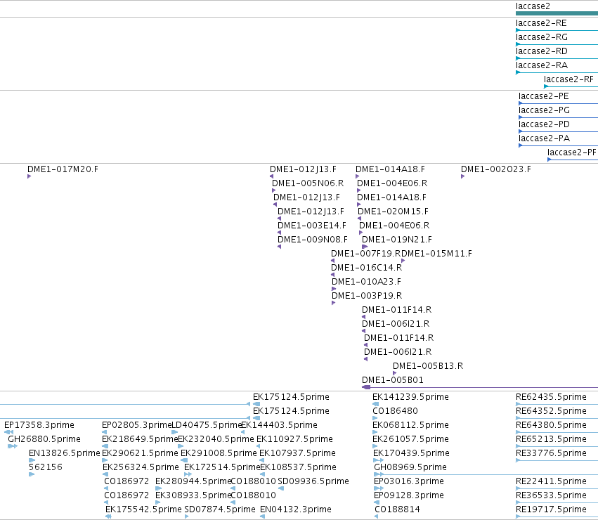The width and height of the screenshot is (598, 520).
Task: Open the laccase2-PF protein feature
Action: click(572, 152)
